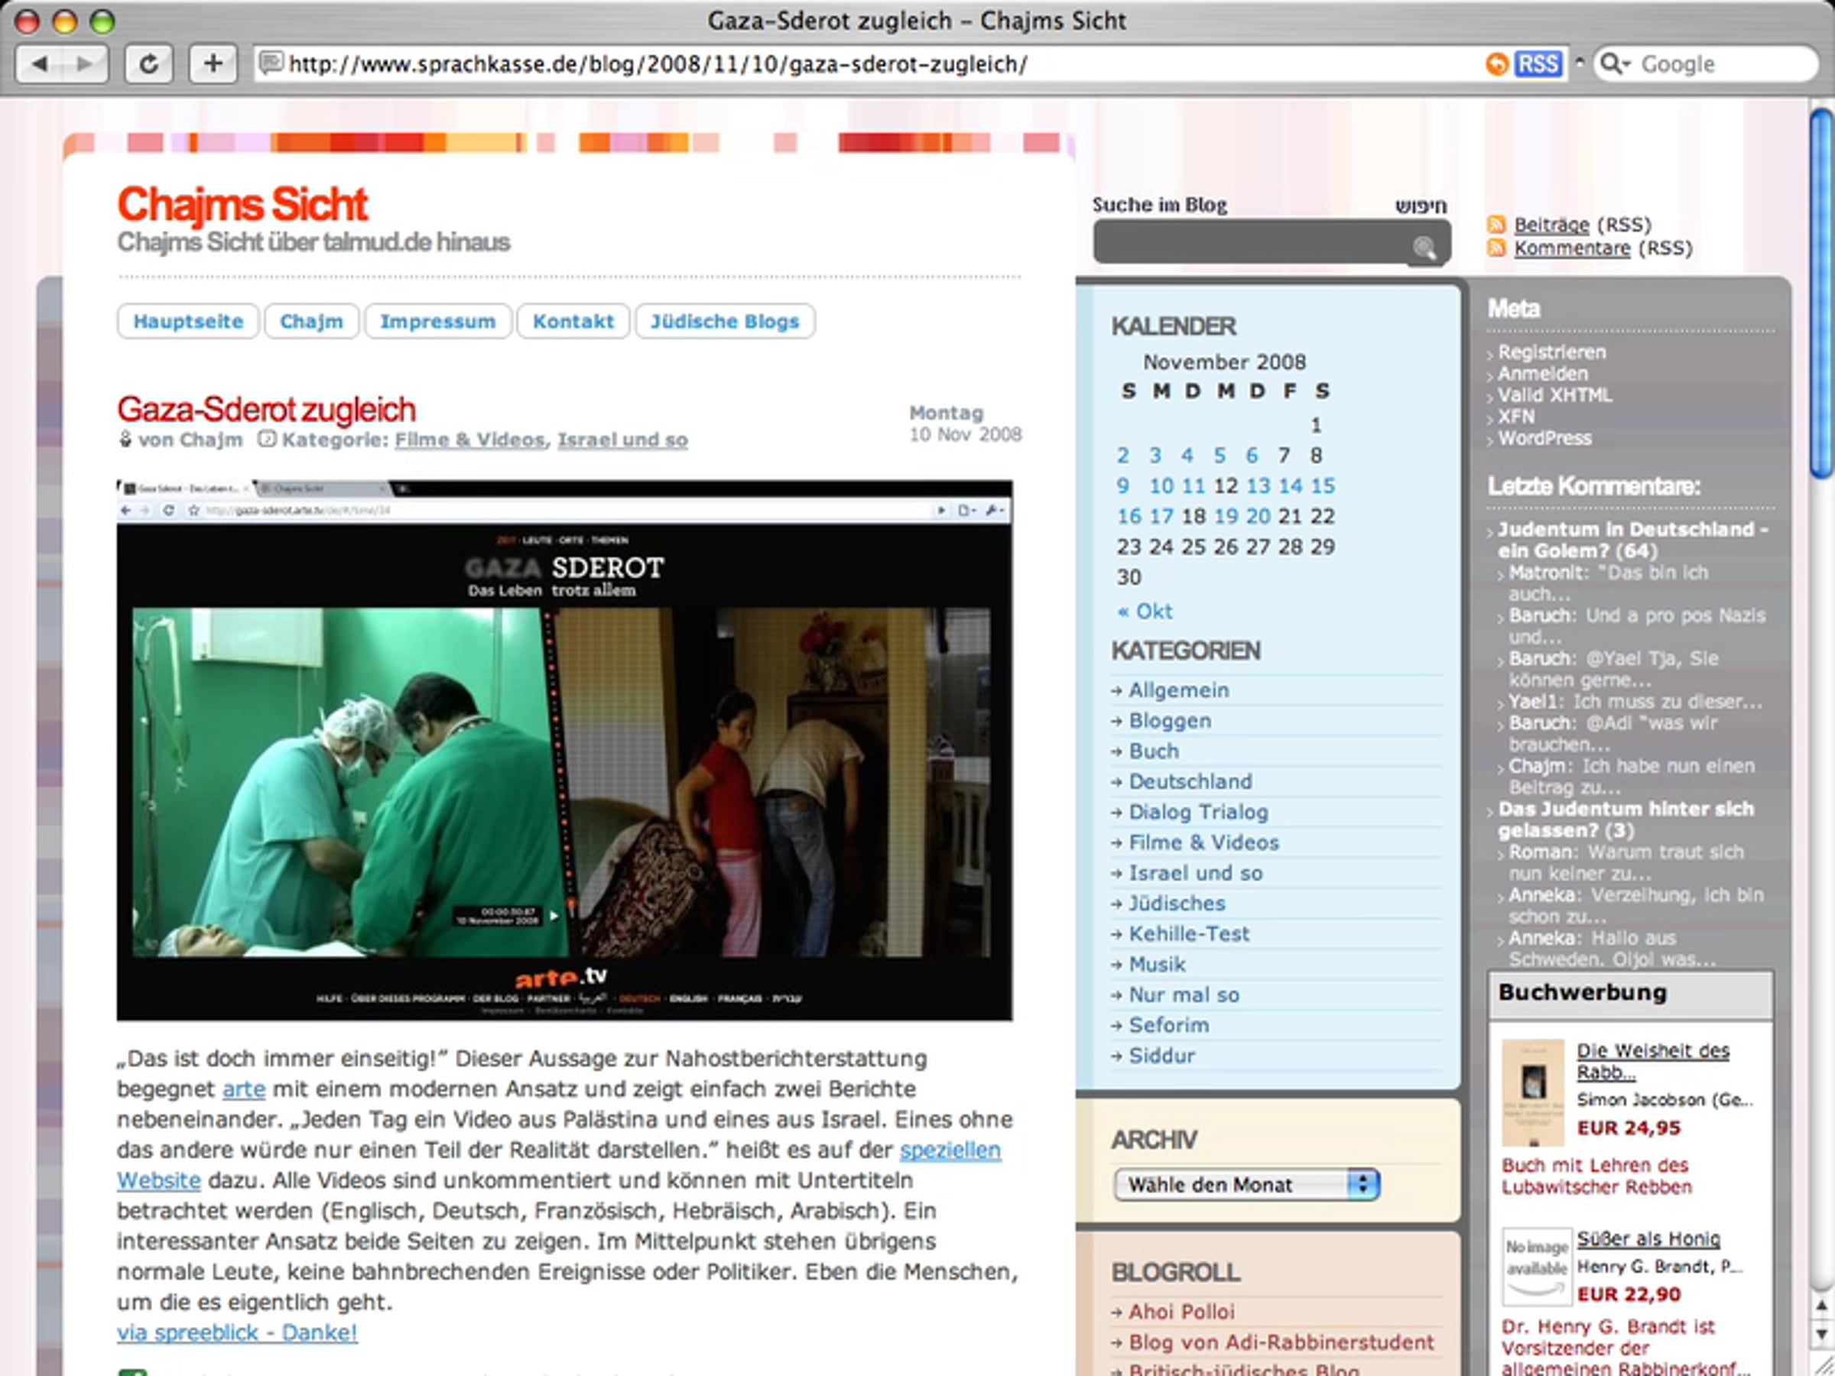Open the Jüdische Blogs navigation tab
Screen dimensions: 1835x1376
point(724,322)
